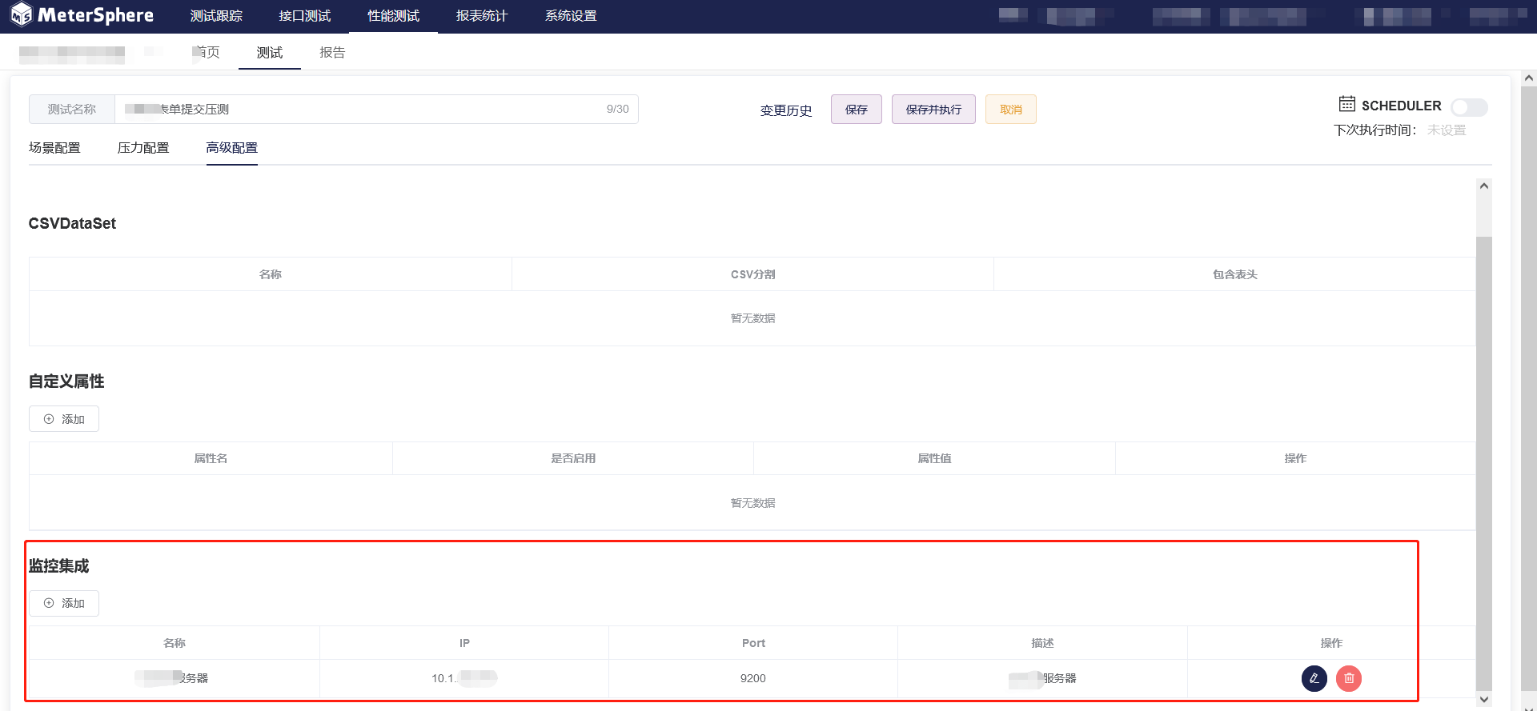The width and height of the screenshot is (1537, 711).
Task: Open 变更历史 link
Action: [786, 110]
